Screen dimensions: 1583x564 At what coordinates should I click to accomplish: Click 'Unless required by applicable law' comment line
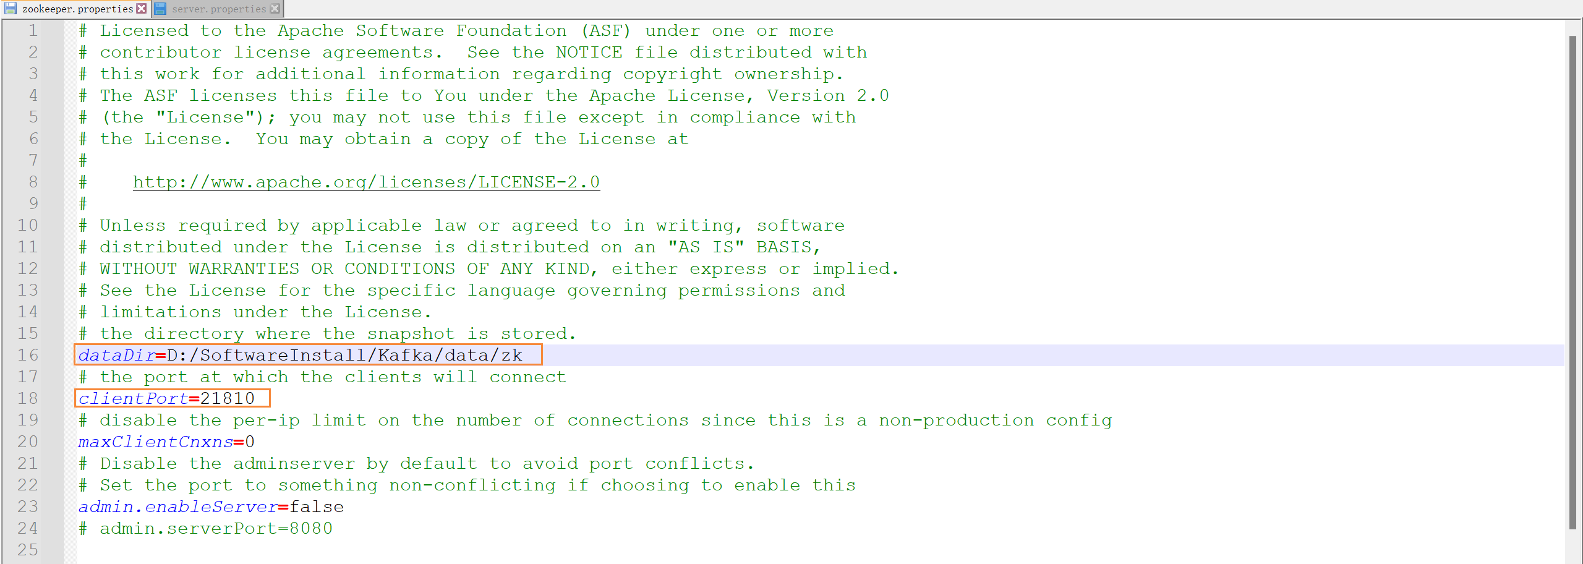coord(461,225)
